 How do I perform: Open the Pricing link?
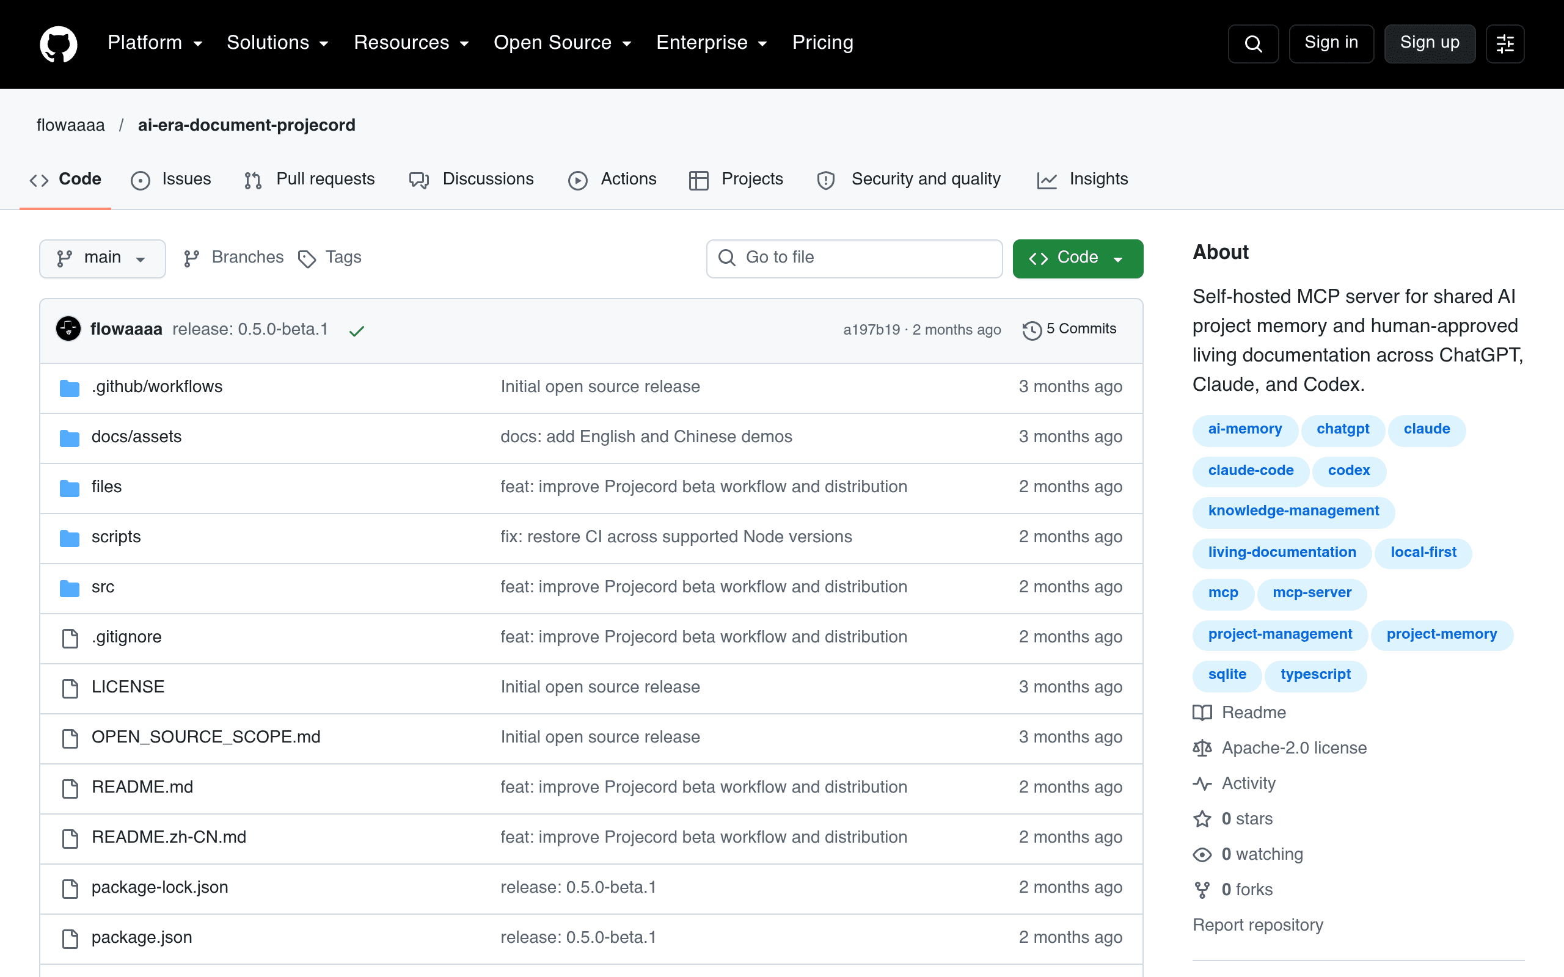823,43
